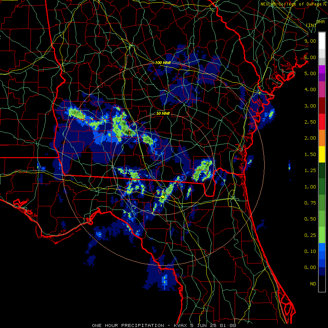Image resolution: width=328 pixels, height=328 pixels.
Task: Click the 0.10 legend value
Action: click(310, 251)
